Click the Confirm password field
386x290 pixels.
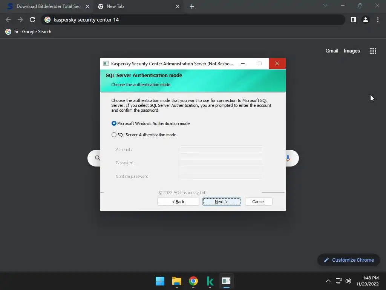(x=222, y=176)
